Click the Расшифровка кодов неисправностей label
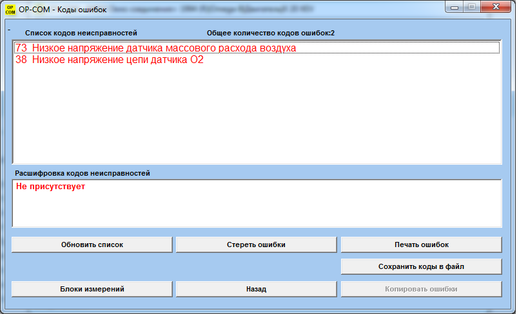528x314 pixels. 83,173
